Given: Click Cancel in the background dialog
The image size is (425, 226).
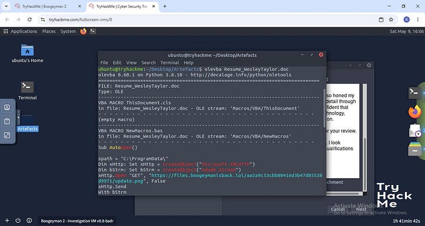Looking at the screenshot, I should pyautogui.click(x=338, y=209).
